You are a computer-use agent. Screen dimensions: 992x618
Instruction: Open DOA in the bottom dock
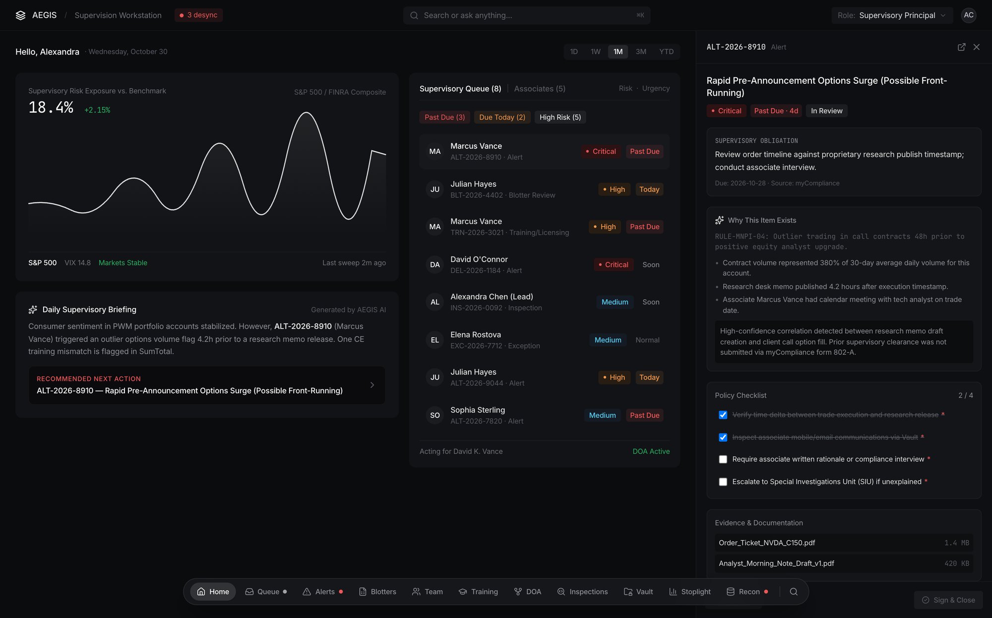coord(528,592)
